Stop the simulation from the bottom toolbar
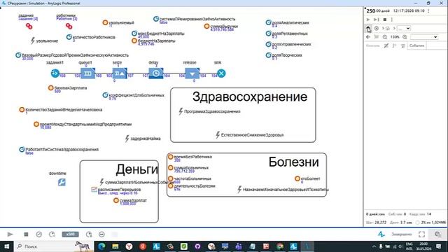 (26, 234)
